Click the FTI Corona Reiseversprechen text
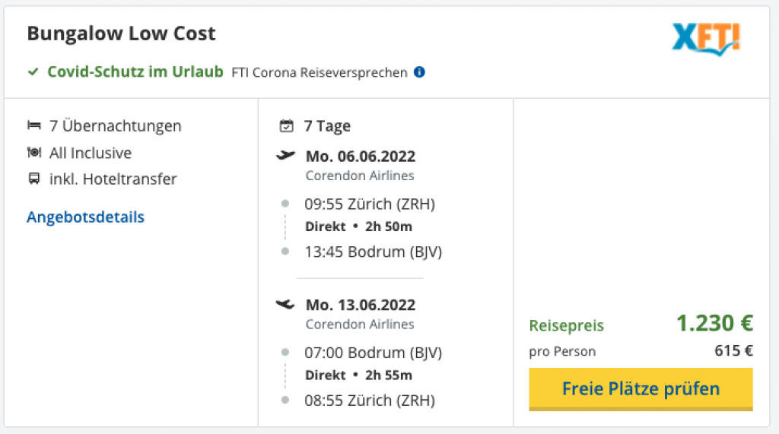 (x=319, y=73)
